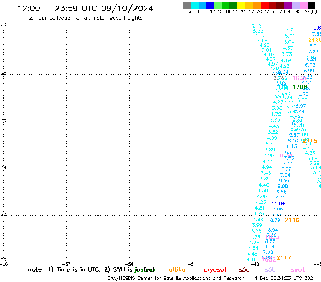Click the 'NOAA/NESDIS Center for Satellite Applications and Research' credit
The width and height of the screenshot is (321, 282).
tap(174, 278)
